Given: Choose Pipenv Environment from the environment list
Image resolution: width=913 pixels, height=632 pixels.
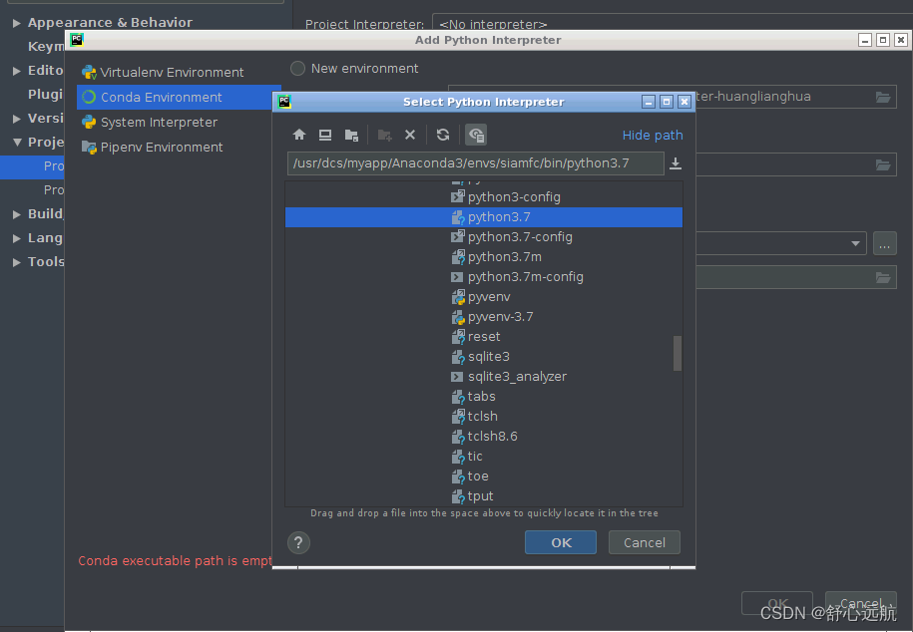Looking at the screenshot, I should pyautogui.click(x=162, y=147).
